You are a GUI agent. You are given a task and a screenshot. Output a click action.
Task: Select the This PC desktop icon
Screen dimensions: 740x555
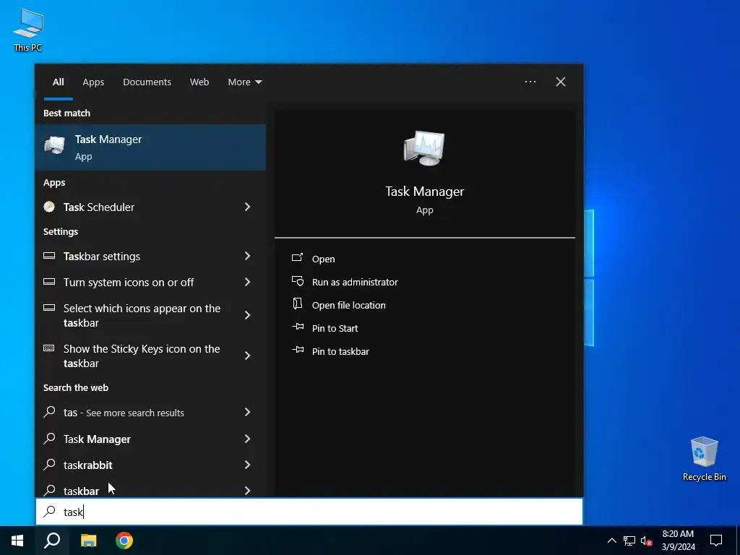[28, 29]
